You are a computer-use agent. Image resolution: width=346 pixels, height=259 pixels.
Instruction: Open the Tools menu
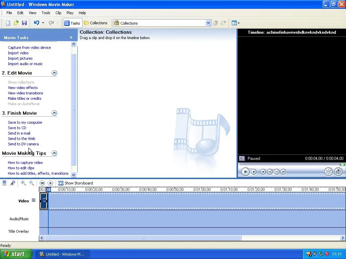[46, 13]
